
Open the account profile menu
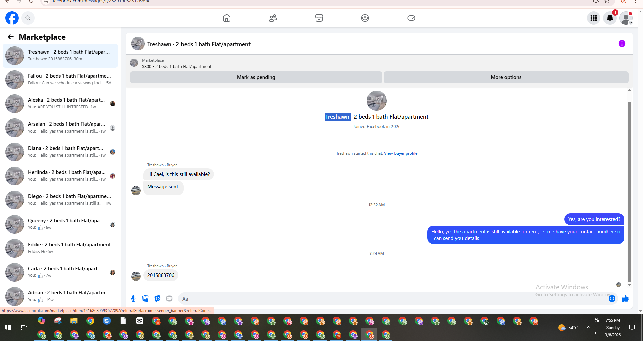pos(626,18)
